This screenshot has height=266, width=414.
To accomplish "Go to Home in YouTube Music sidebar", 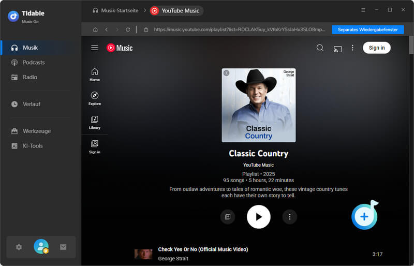I will (95, 75).
